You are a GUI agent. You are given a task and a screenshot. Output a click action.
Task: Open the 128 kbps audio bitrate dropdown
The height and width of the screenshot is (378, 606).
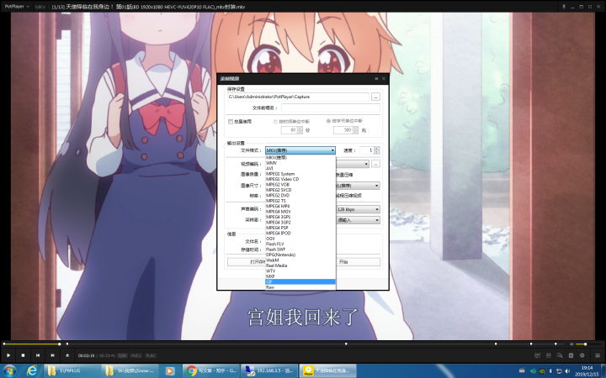[x=359, y=209]
